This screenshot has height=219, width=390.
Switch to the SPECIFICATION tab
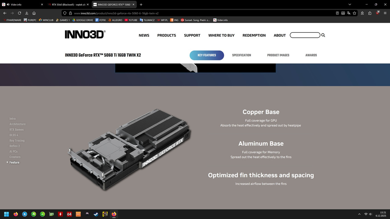241,55
